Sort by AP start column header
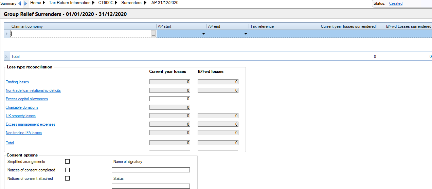The width and height of the screenshot is (432, 189). [181, 26]
